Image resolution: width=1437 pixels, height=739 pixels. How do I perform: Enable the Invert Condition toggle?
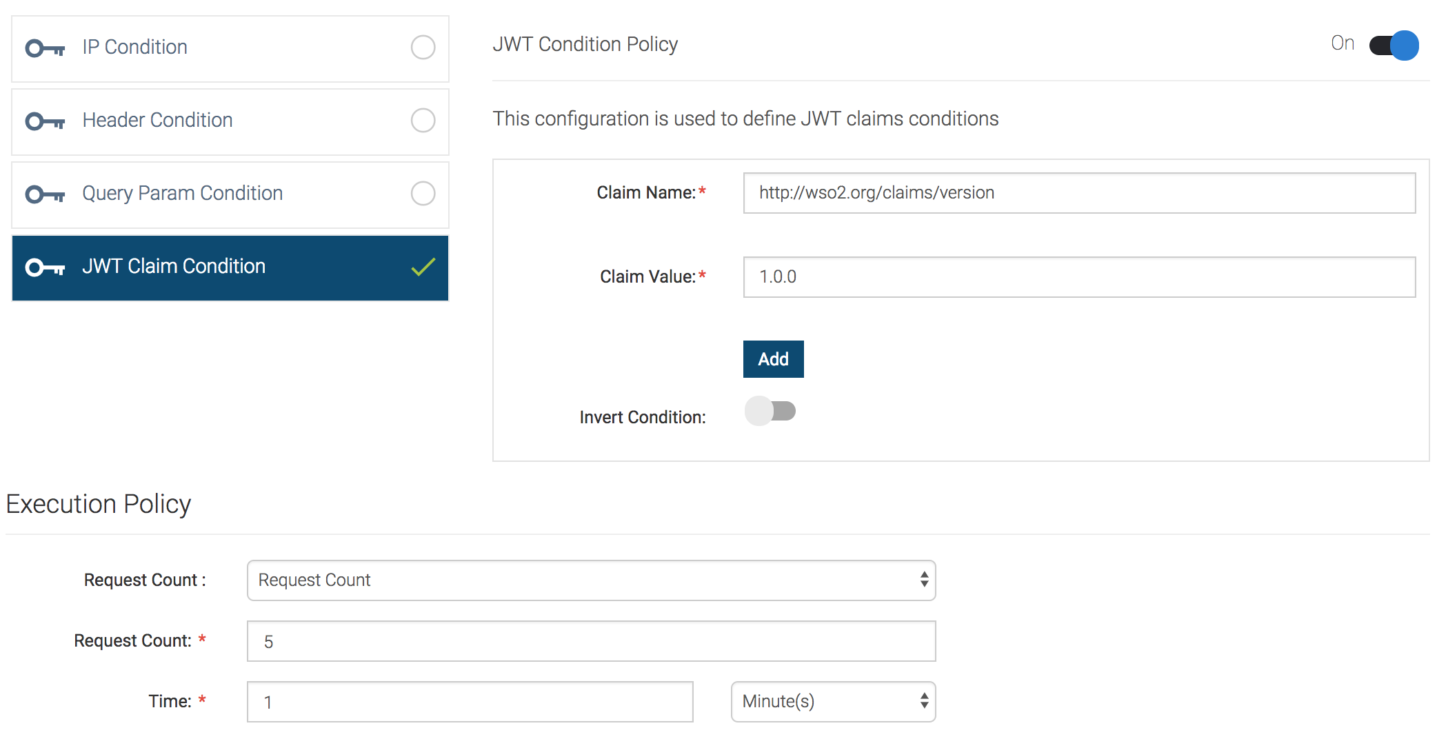click(x=770, y=411)
